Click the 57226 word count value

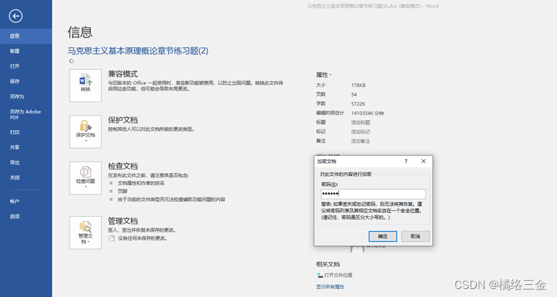pyautogui.click(x=358, y=104)
